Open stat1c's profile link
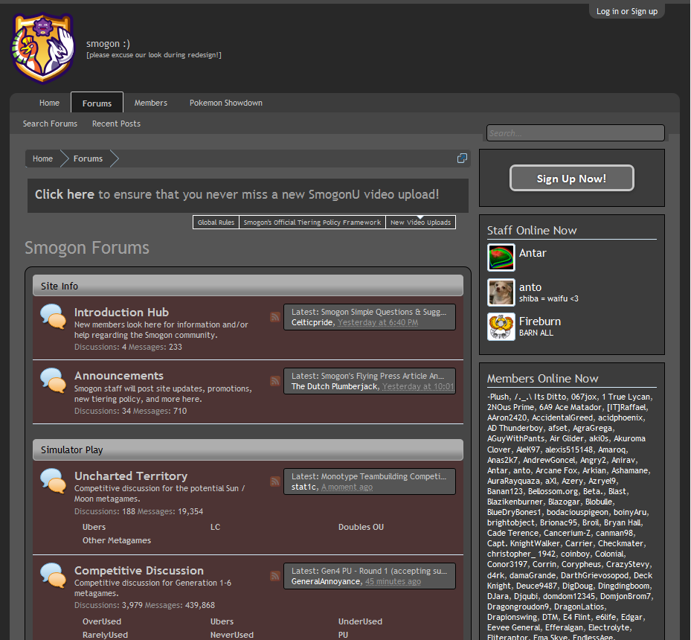 (303, 487)
